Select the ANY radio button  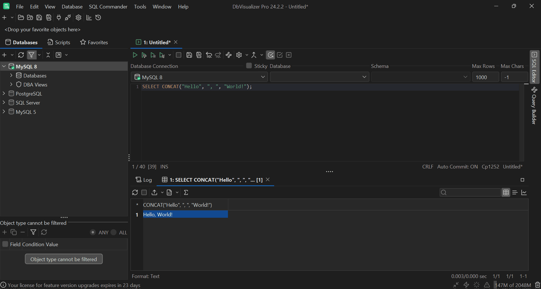(x=93, y=232)
